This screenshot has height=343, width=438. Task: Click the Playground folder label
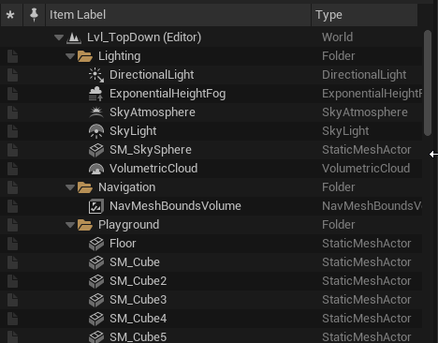coord(128,225)
